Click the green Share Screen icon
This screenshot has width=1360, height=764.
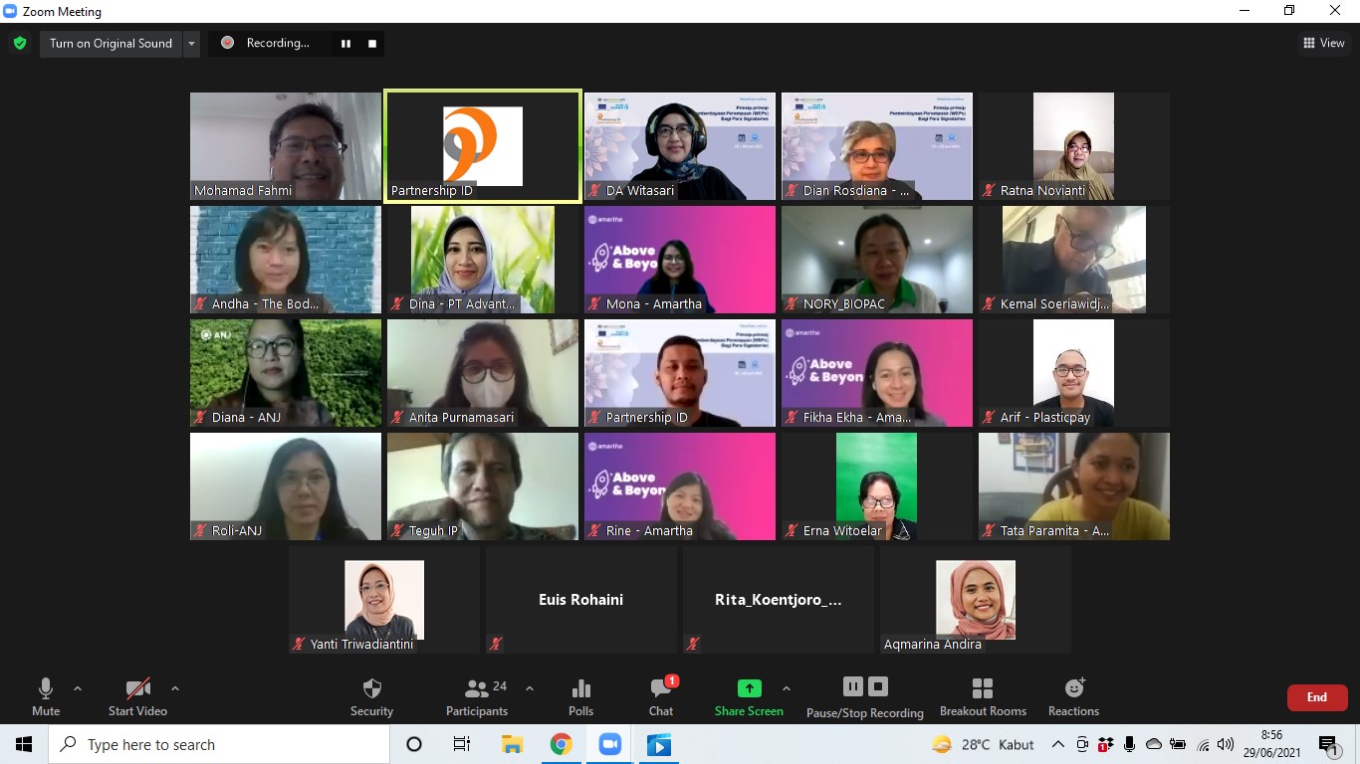click(749, 688)
